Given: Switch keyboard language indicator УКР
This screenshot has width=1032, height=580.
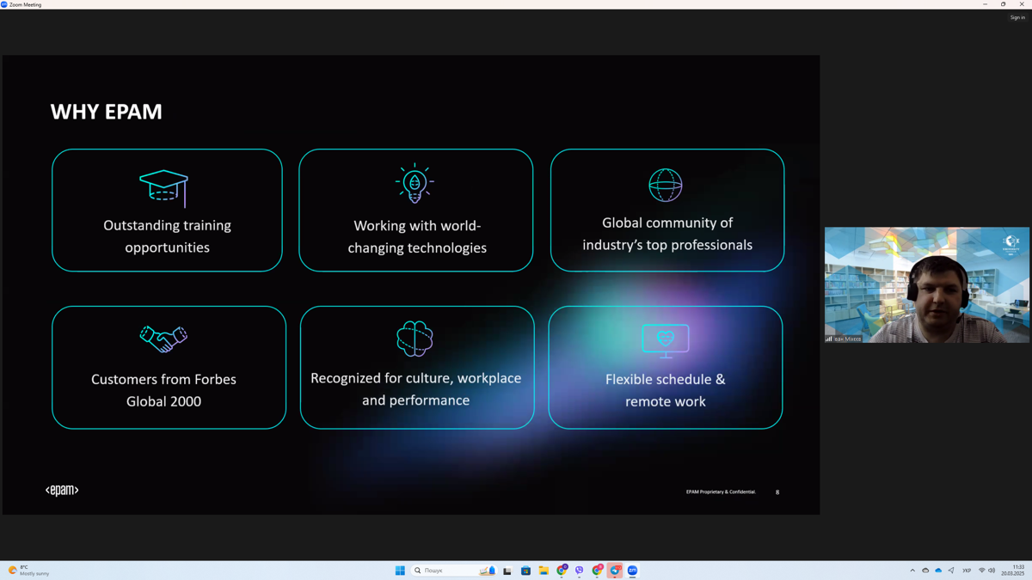Looking at the screenshot, I should [967, 571].
